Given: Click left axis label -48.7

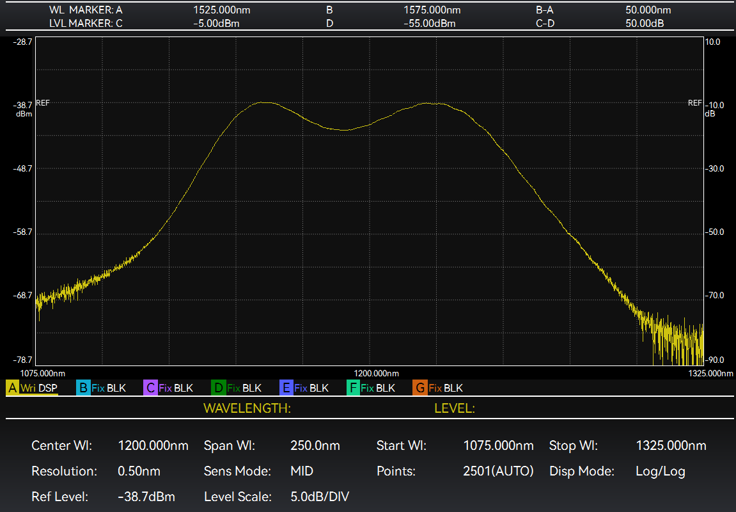Looking at the screenshot, I should tap(22, 168).
